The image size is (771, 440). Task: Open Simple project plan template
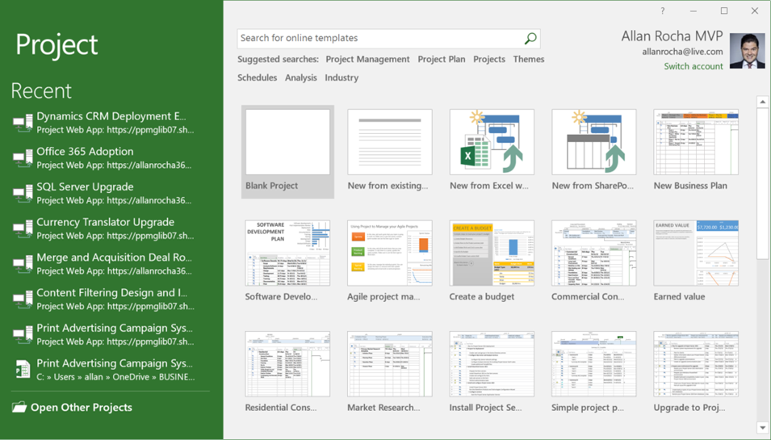[594, 372]
